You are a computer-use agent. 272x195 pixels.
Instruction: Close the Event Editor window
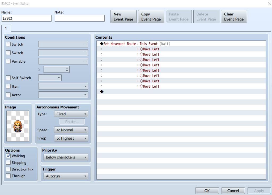click(x=269, y=3)
